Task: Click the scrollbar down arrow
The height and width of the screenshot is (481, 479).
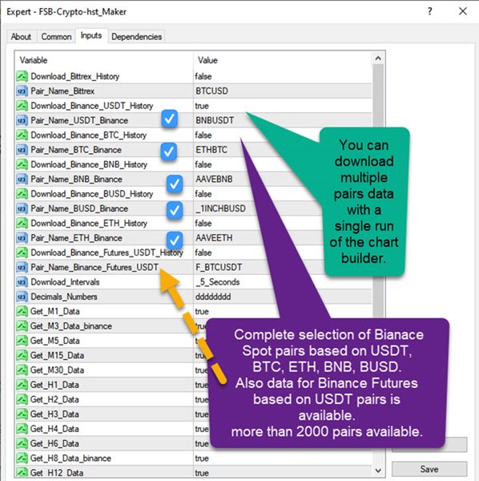Action: [378, 470]
